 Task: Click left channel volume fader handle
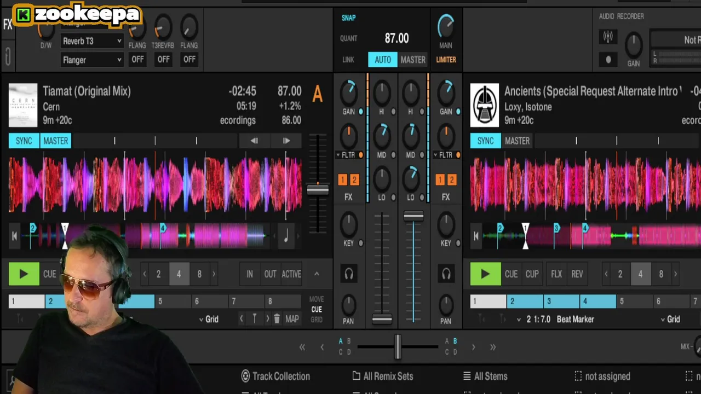pos(382,318)
